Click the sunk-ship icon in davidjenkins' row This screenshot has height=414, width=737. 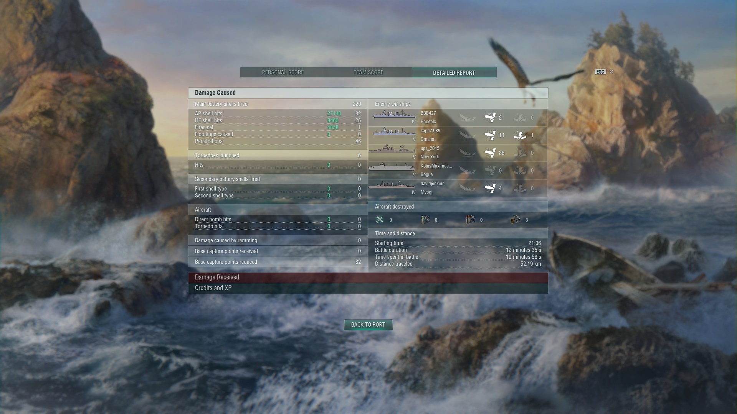(x=468, y=188)
